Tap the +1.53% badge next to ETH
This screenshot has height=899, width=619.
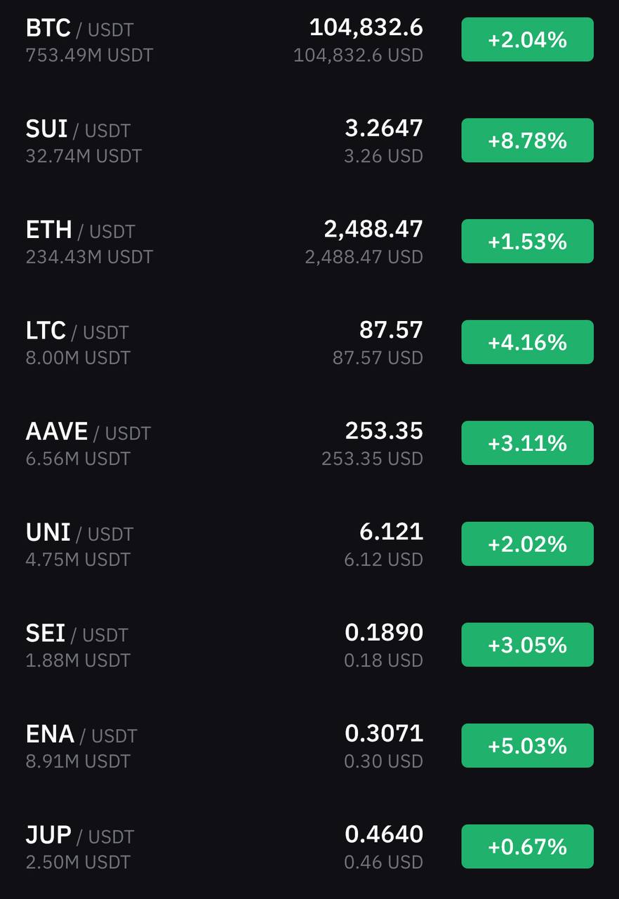[527, 242]
